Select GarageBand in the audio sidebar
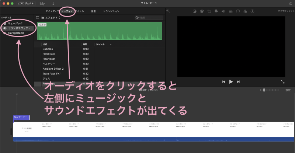This screenshot has width=295, height=153. 16,33
